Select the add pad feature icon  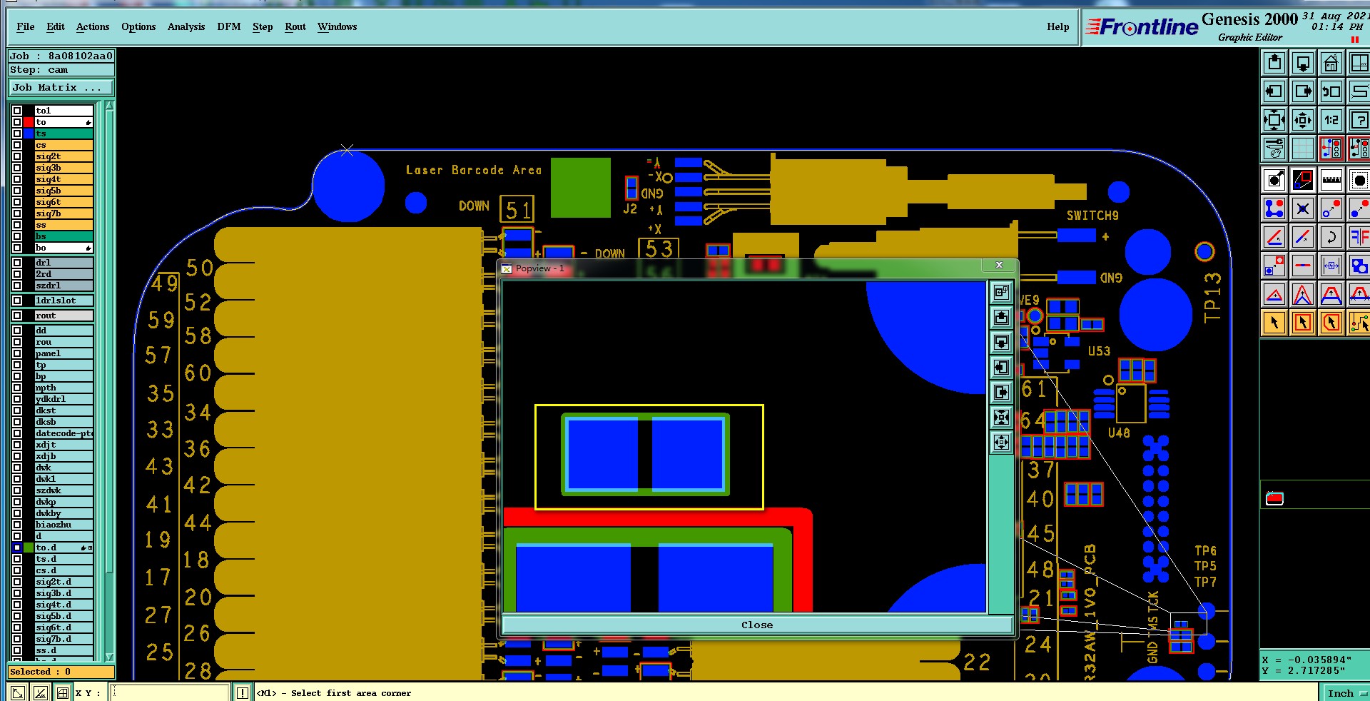(x=1274, y=180)
